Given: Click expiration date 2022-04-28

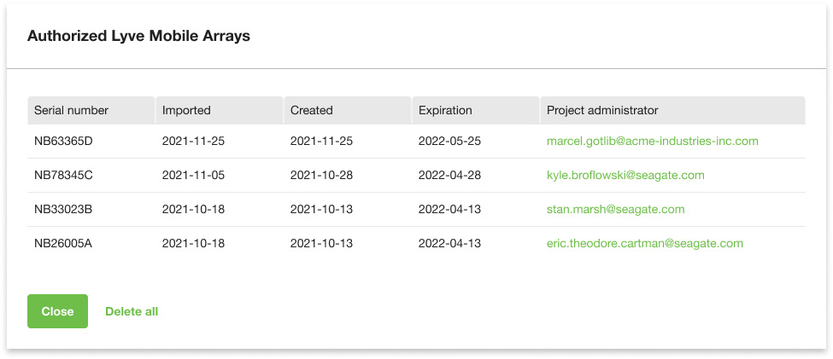Looking at the screenshot, I should 449,175.
